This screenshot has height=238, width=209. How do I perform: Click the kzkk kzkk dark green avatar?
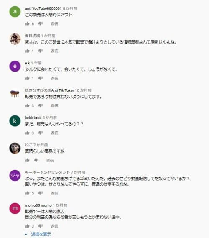15,121
